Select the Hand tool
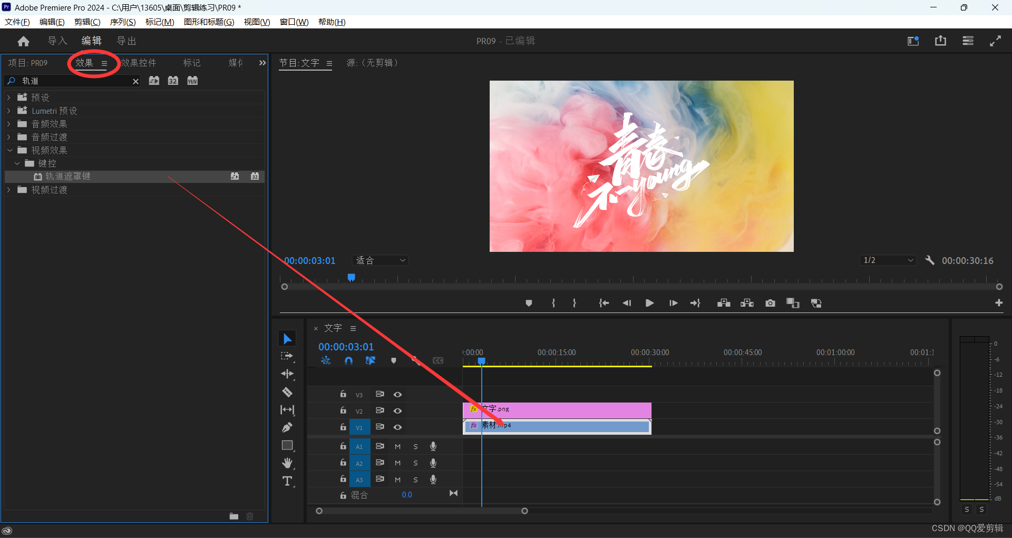The width and height of the screenshot is (1012, 538). pyautogui.click(x=287, y=463)
